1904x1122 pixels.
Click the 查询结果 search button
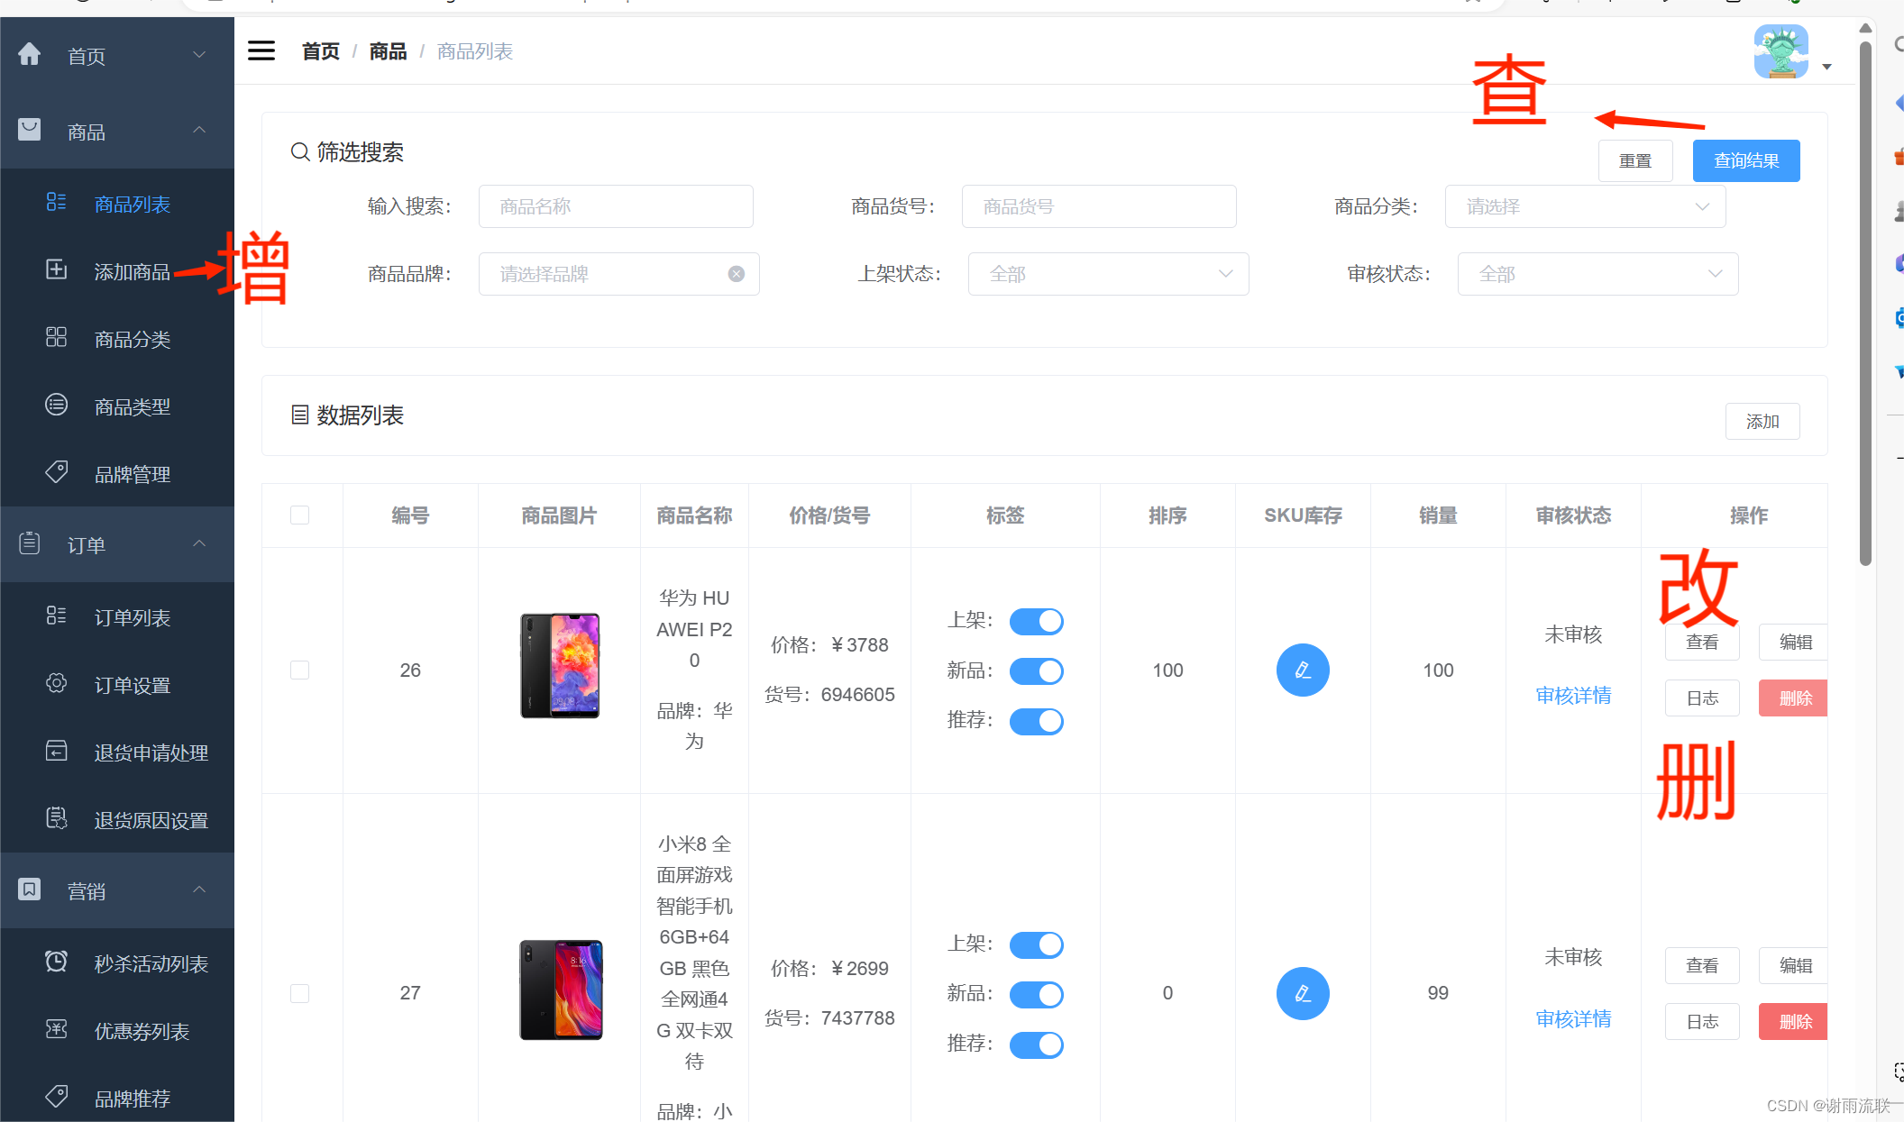point(1745,160)
